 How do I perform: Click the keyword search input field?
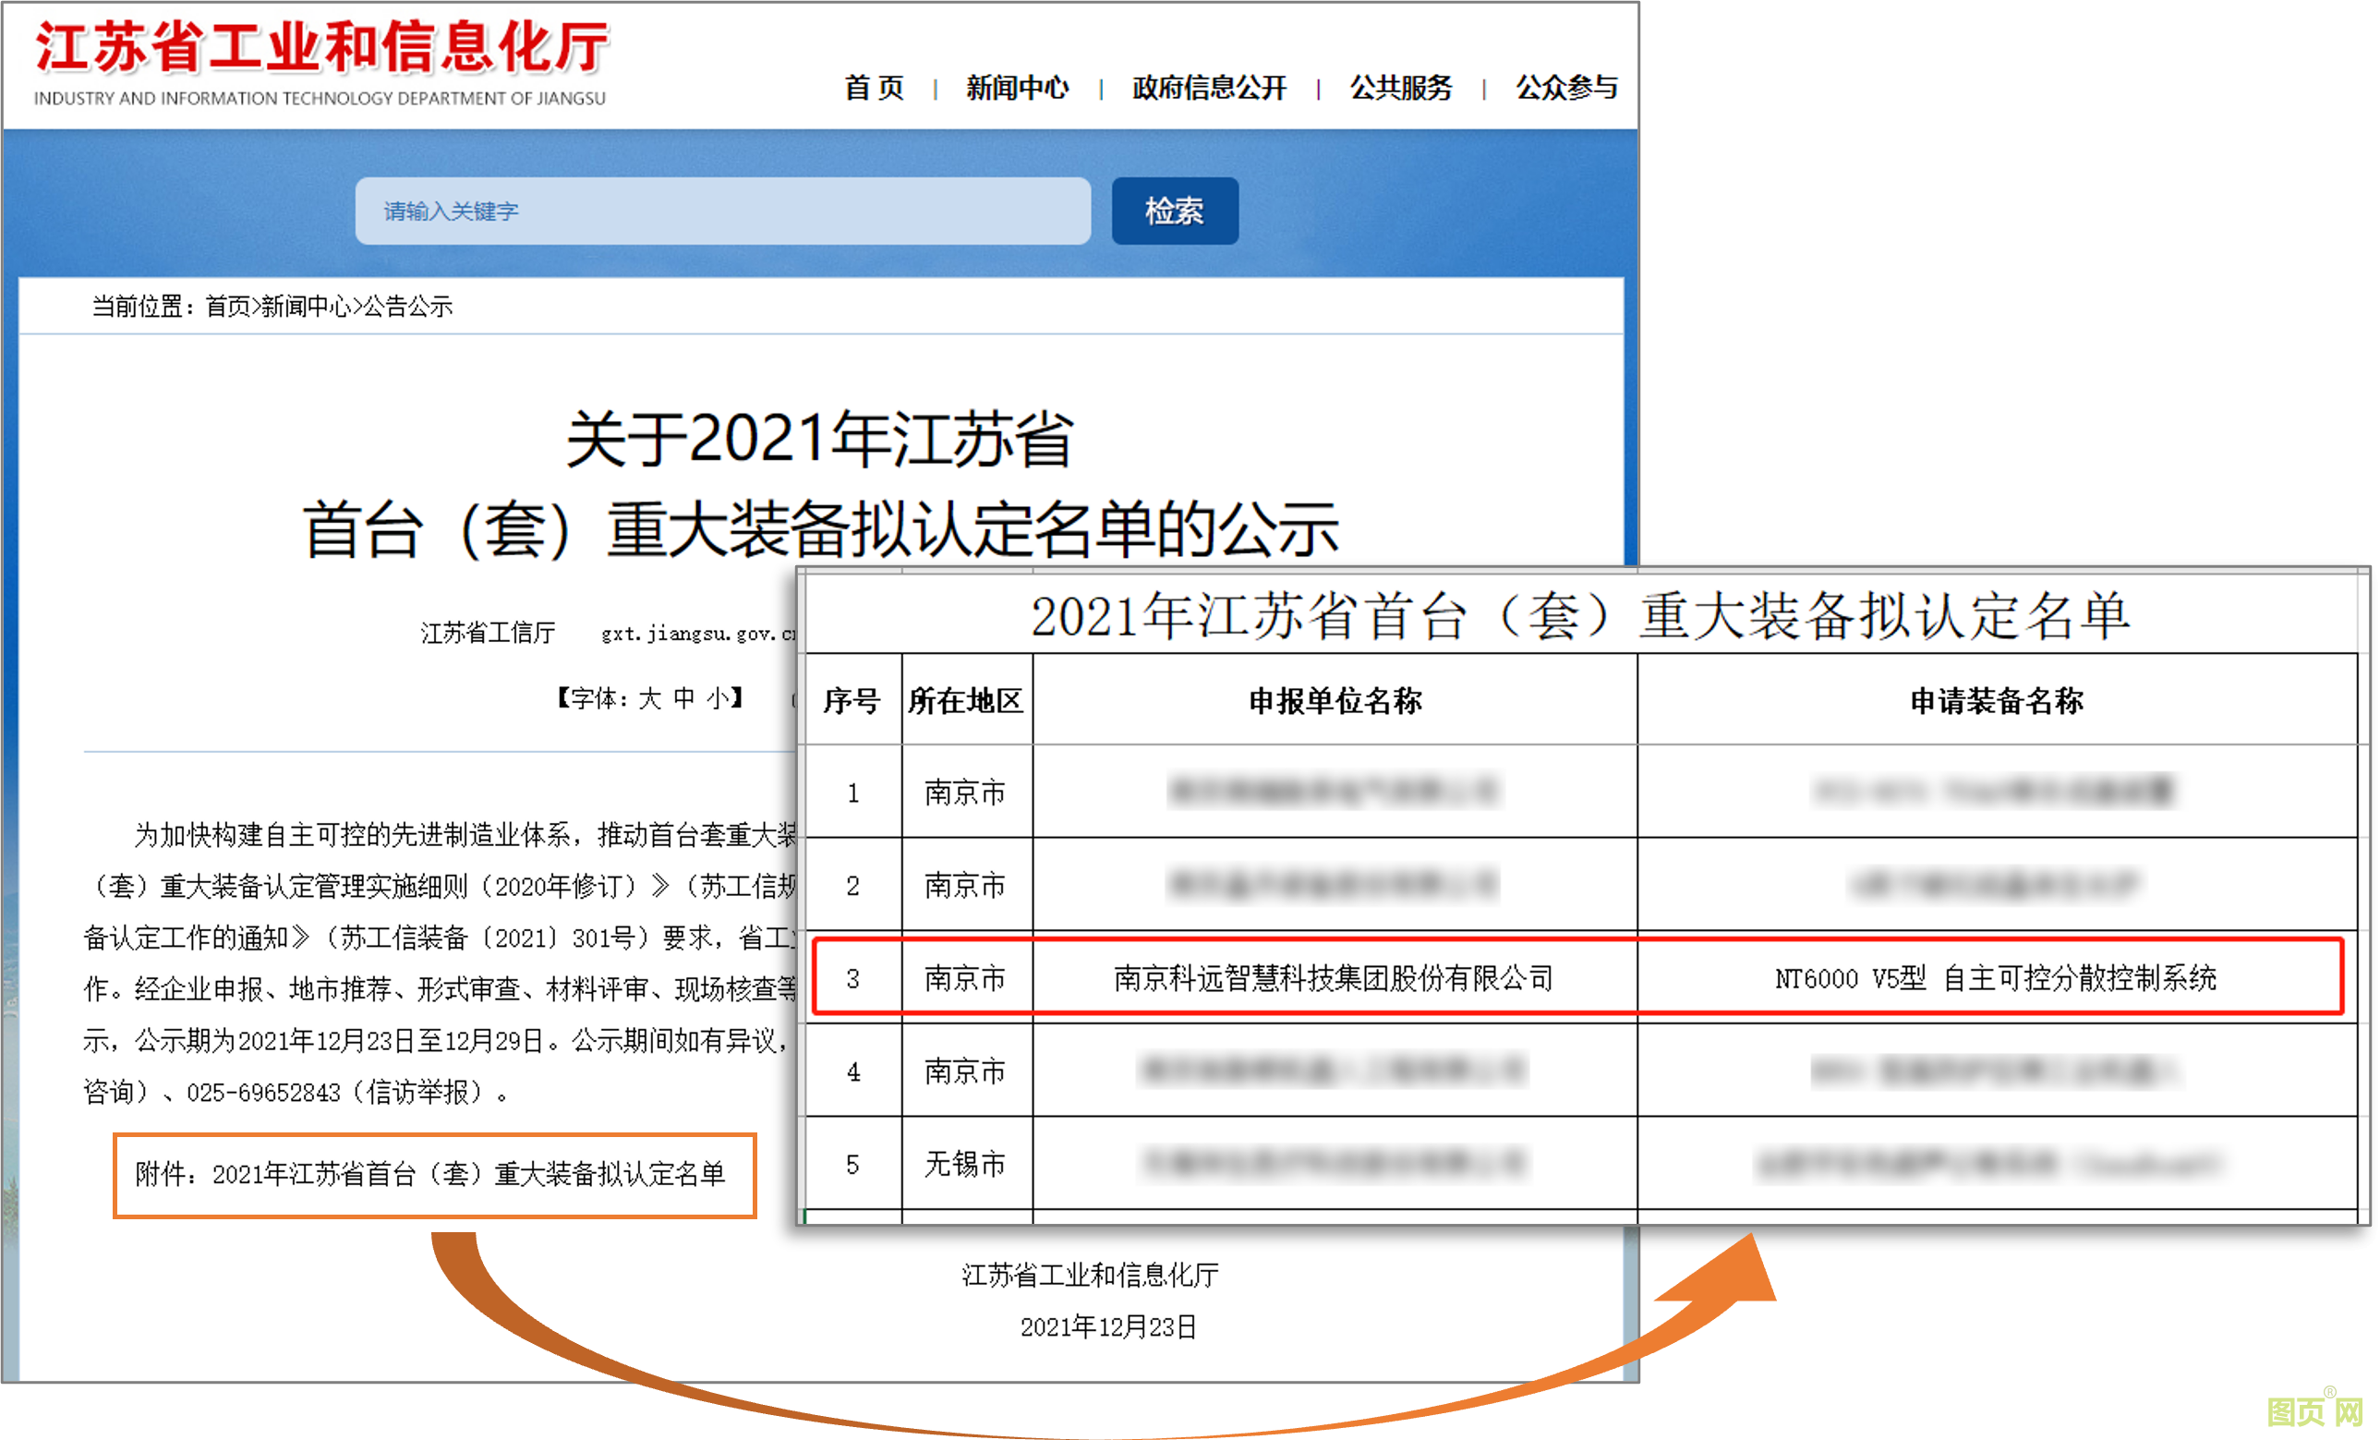[721, 211]
